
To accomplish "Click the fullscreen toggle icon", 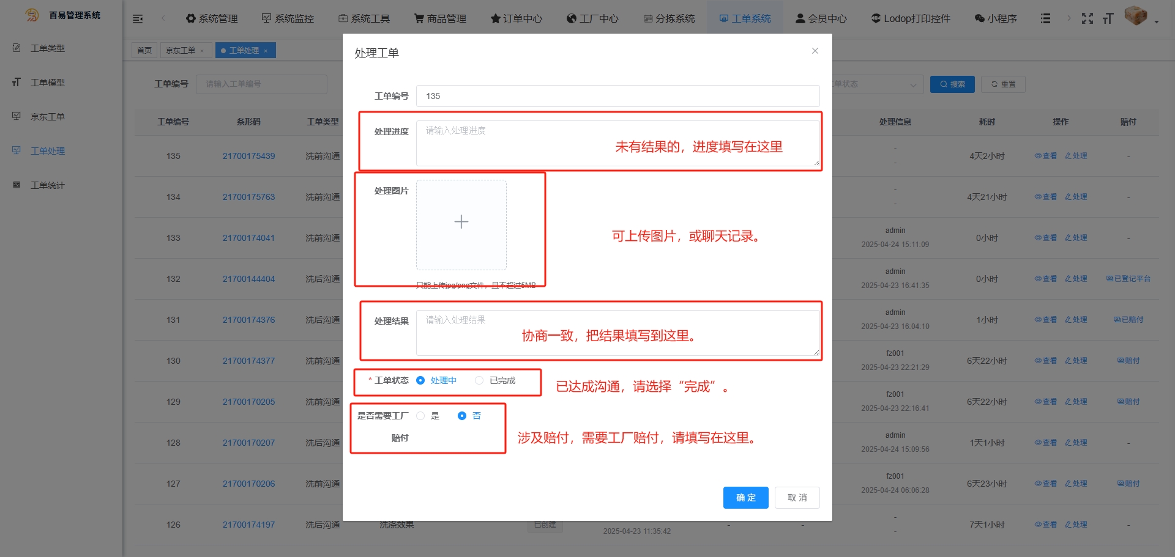I will point(1087,19).
